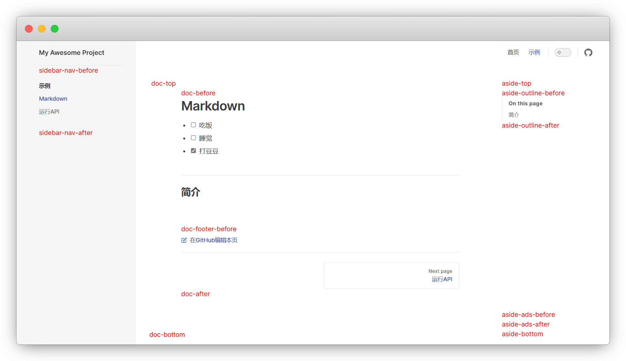Check the 吃饭 task checkbox
The width and height of the screenshot is (626, 361).
193,125
